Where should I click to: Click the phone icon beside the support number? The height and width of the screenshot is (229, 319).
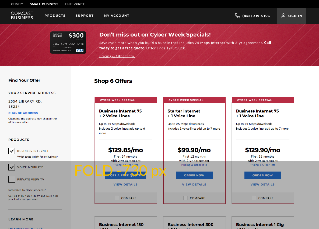click(237, 16)
